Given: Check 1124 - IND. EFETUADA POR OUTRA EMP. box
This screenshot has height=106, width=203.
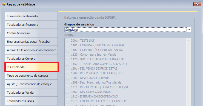Looking at the screenshot, I should click(x=67, y=59).
